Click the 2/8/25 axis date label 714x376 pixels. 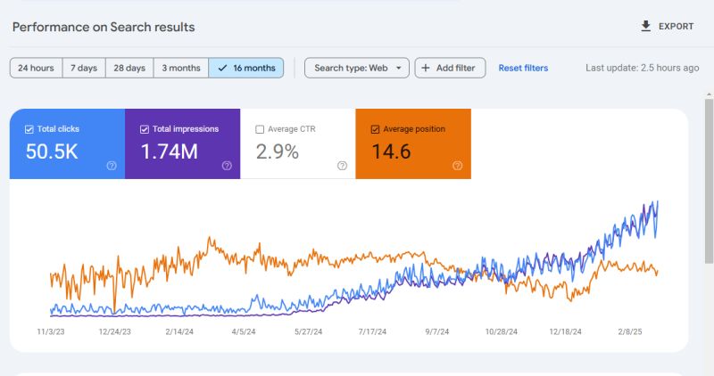click(630, 331)
